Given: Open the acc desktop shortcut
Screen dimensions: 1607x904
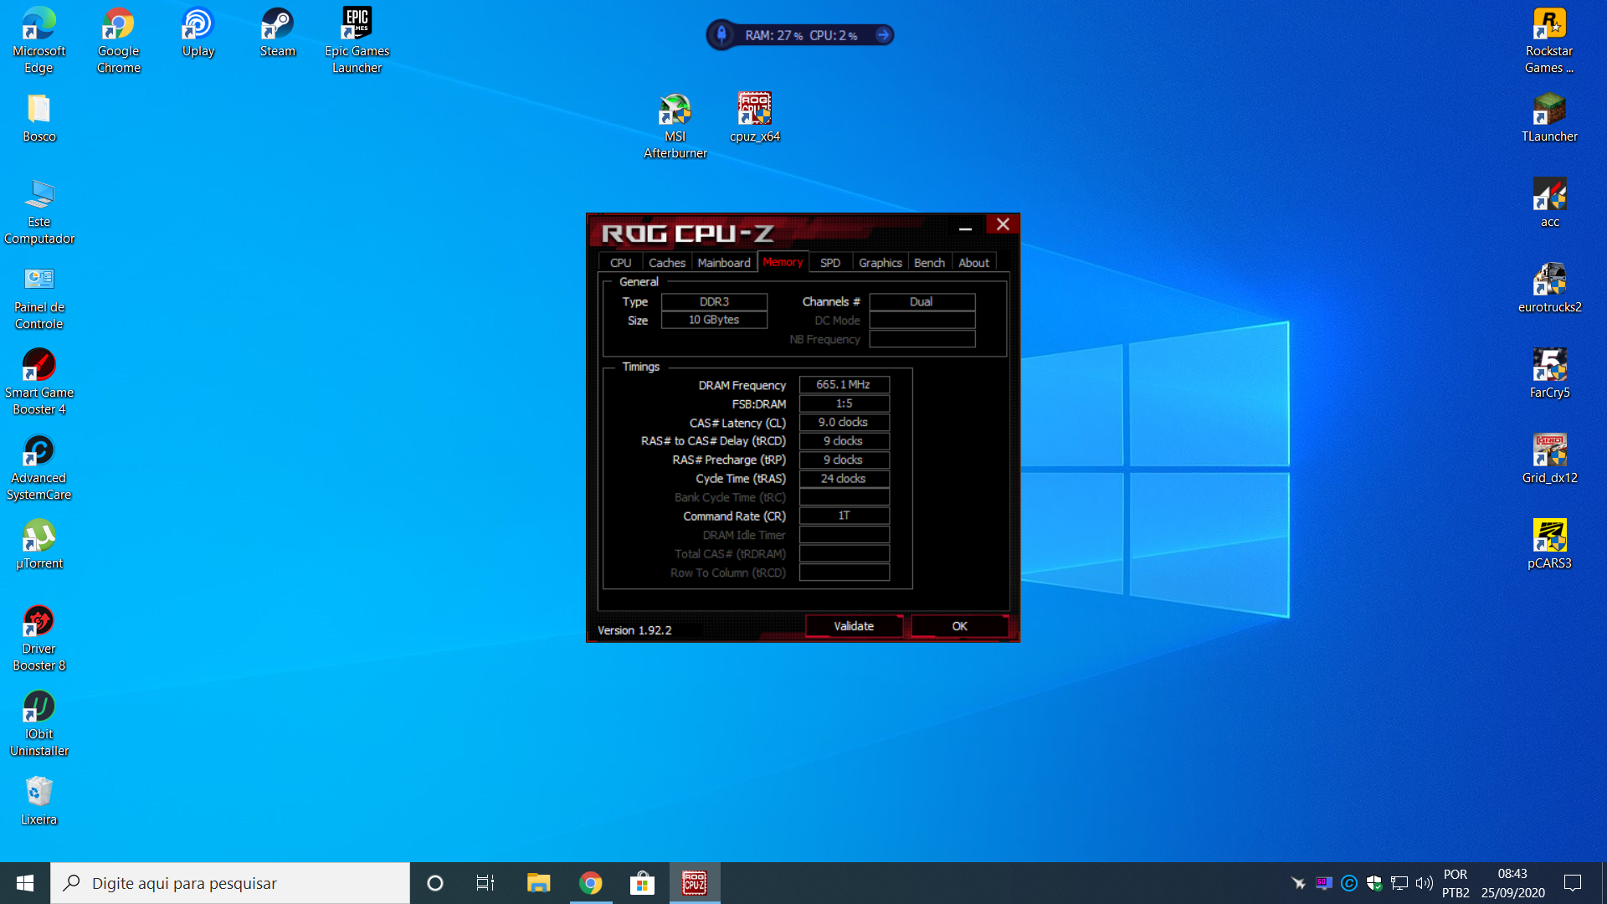Looking at the screenshot, I should click(x=1549, y=203).
